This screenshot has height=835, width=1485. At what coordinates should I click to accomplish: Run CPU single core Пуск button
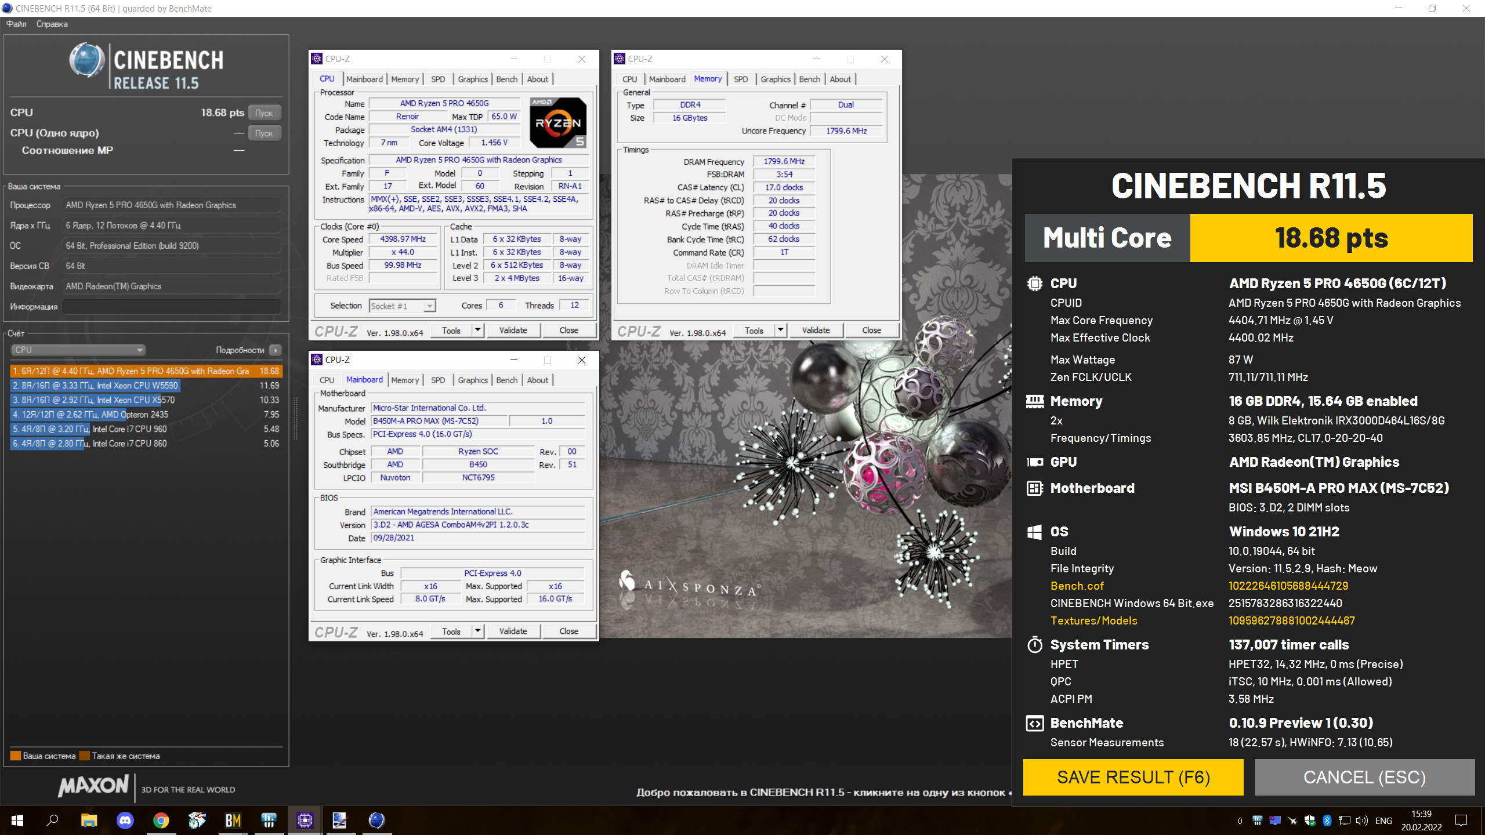point(265,133)
